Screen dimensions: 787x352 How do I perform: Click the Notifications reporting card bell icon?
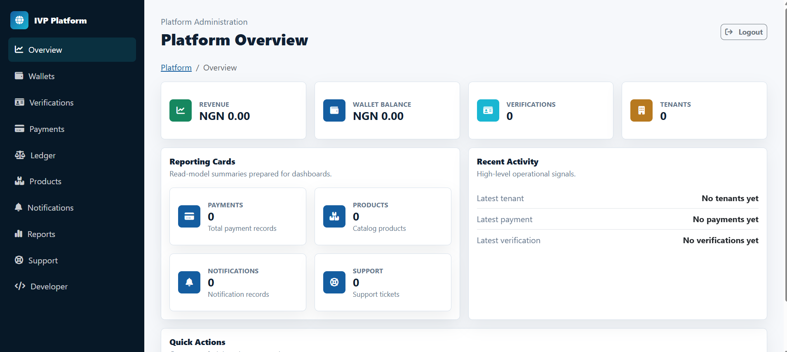point(189,282)
